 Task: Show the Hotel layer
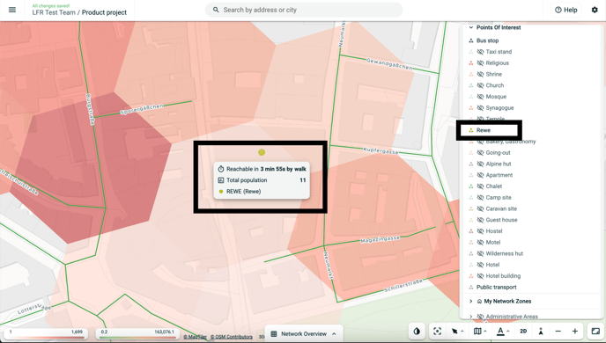pos(480,265)
